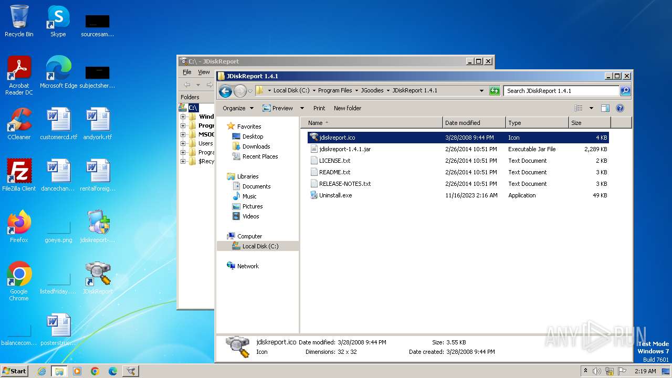The image size is (672, 378).
Task: Click Local Disk (C:) in the address breadcrumb
Action: tap(292, 90)
